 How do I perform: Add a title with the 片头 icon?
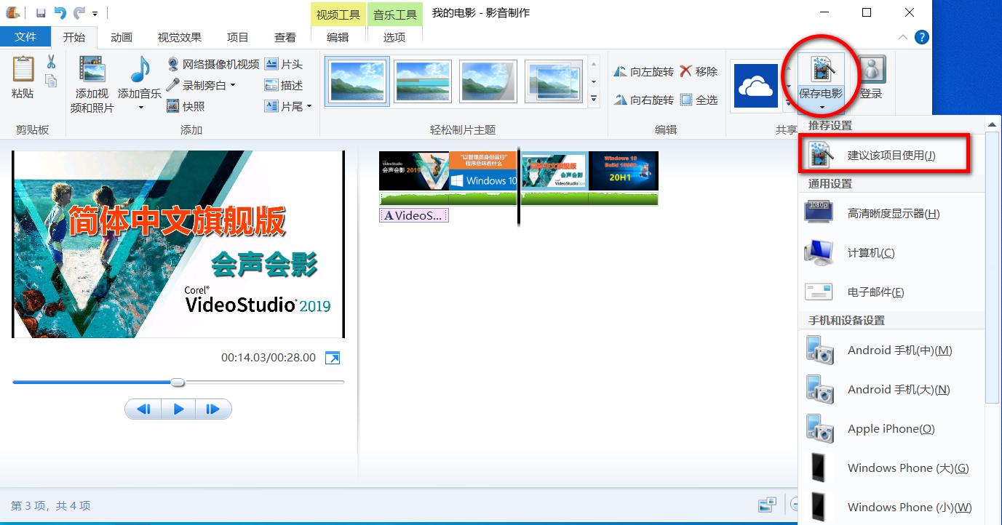point(270,63)
